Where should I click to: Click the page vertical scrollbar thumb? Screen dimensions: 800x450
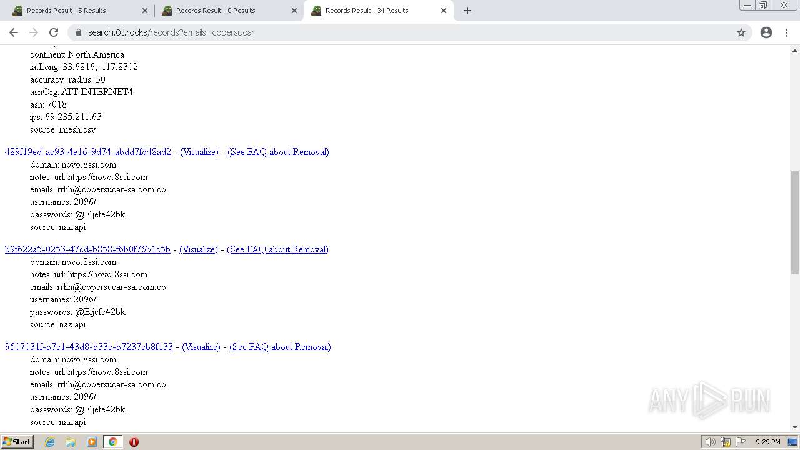(x=795, y=222)
